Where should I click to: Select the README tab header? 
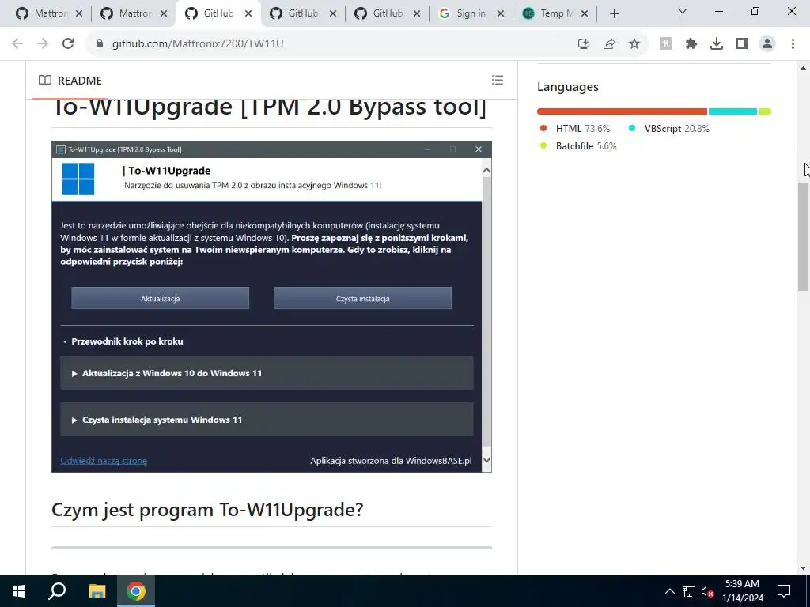[x=70, y=81]
